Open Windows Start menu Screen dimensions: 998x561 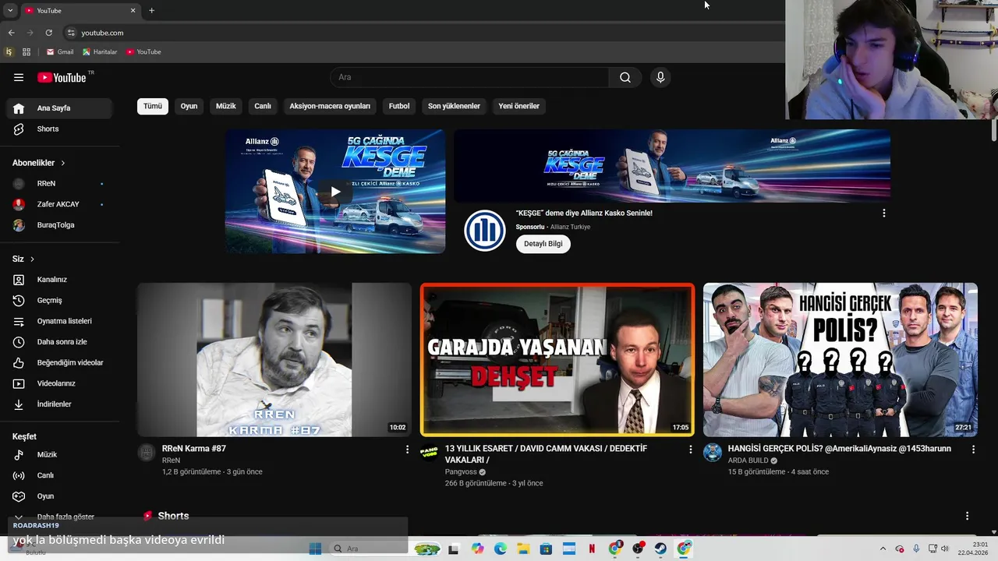tap(315, 549)
